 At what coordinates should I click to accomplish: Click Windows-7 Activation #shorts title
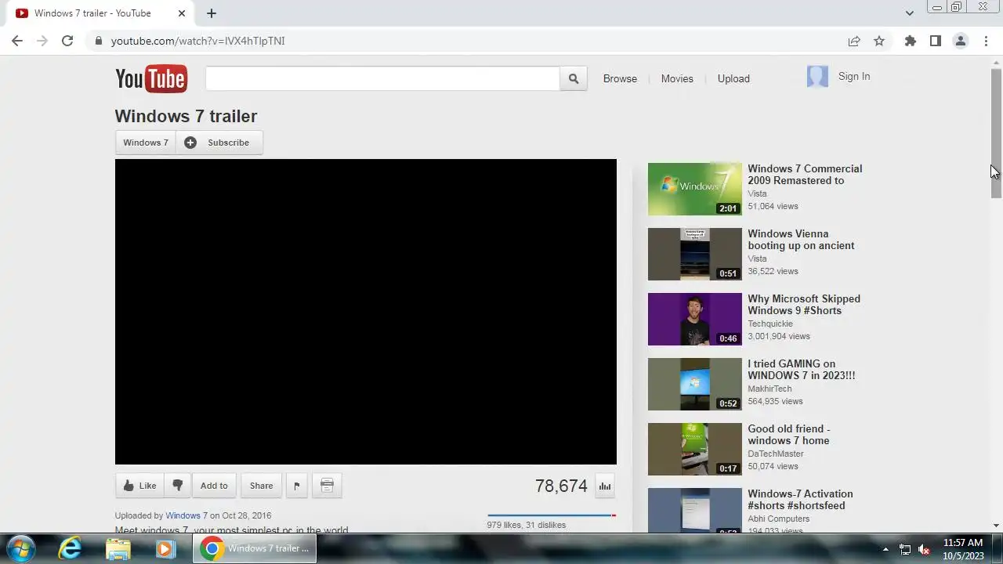click(x=800, y=499)
